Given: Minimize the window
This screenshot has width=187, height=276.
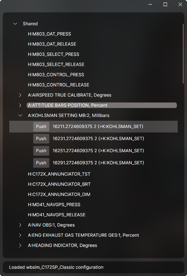Looking at the screenshot, I should (x=150, y=4).
